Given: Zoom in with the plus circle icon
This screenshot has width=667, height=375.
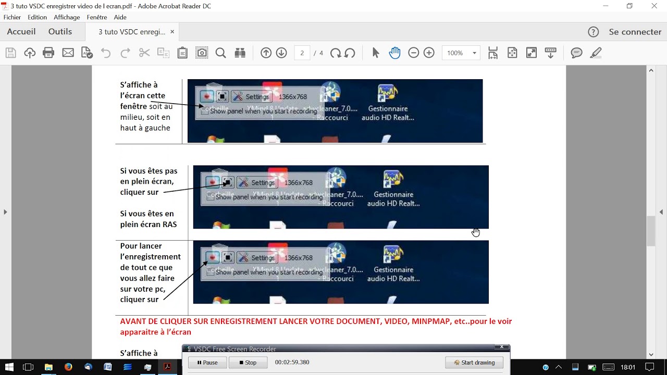Looking at the screenshot, I should tap(429, 53).
